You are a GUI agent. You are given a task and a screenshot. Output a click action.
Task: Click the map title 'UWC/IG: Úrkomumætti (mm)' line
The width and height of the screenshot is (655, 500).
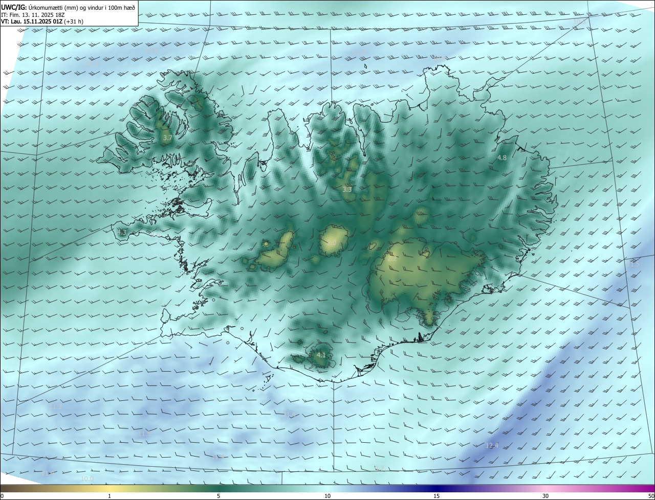coord(68,7)
